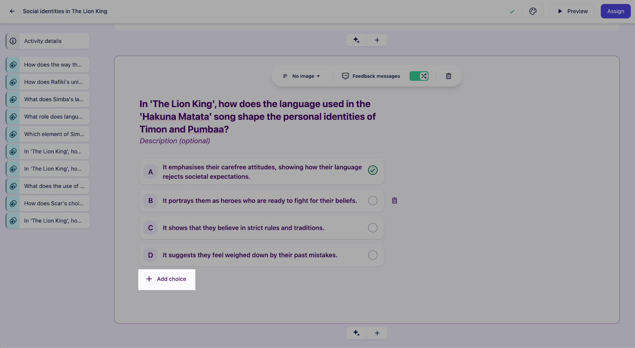Mark choice C as correct
635x348 pixels.
pos(373,228)
